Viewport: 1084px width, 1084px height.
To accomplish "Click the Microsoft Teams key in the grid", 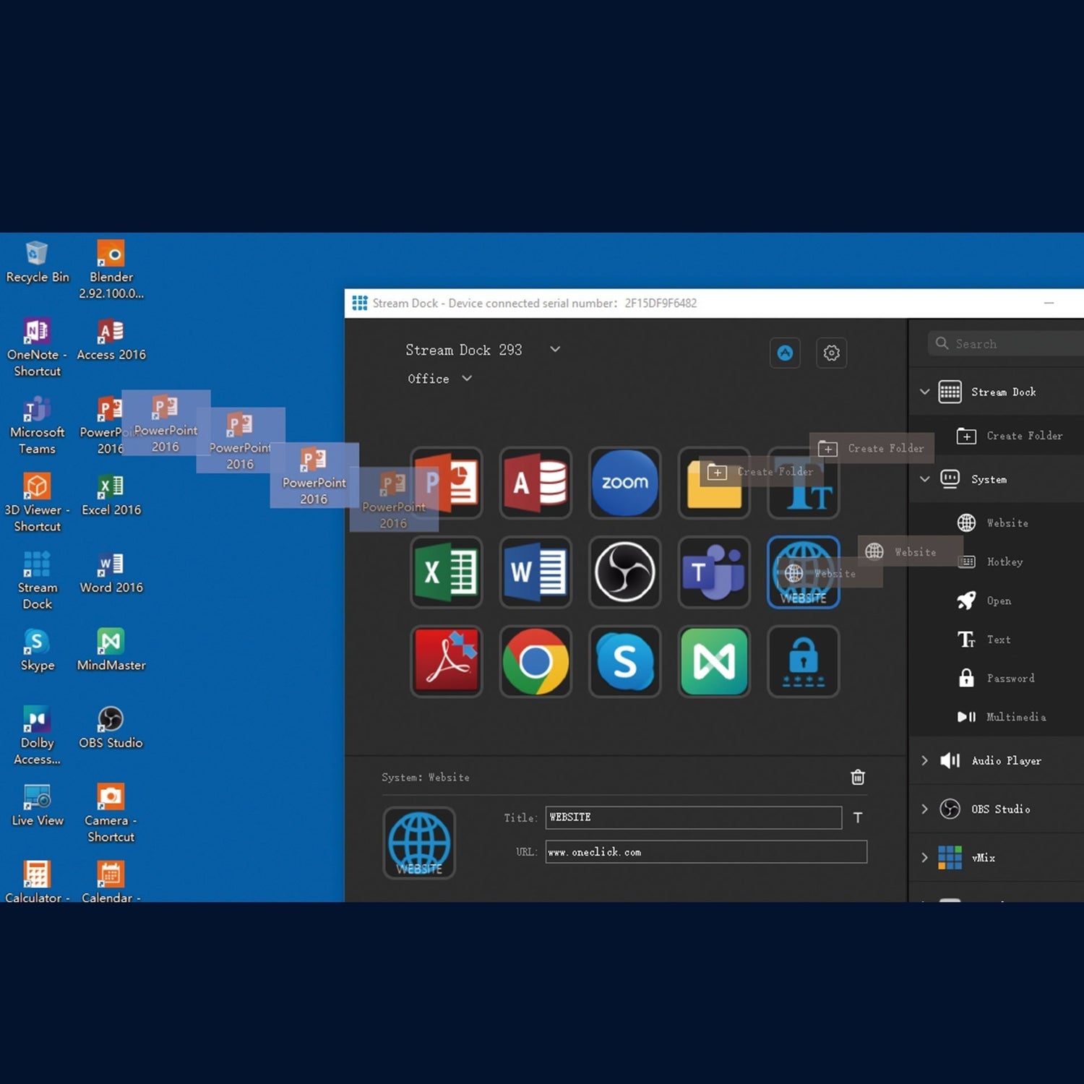I will (714, 572).
